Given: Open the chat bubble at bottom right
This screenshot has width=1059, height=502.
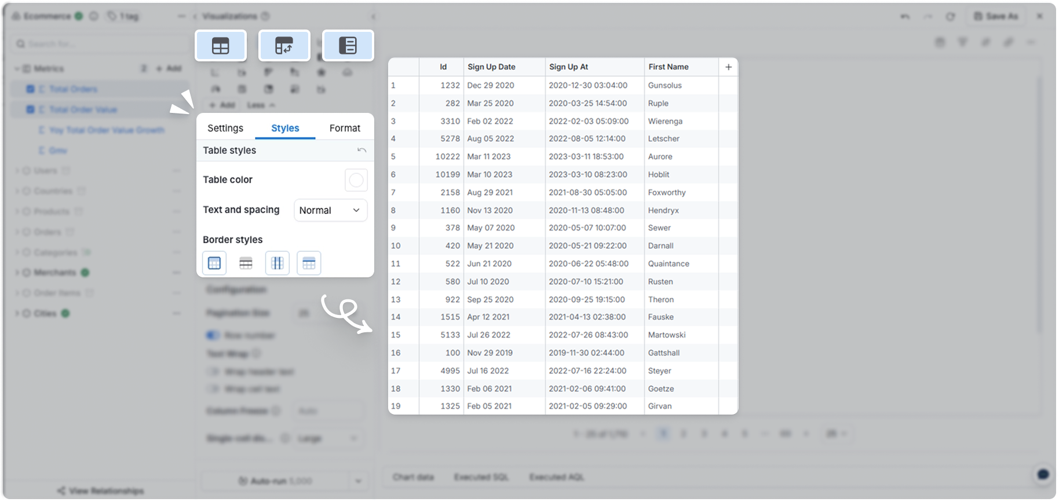Looking at the screenshot, I should click(1043, 475).
